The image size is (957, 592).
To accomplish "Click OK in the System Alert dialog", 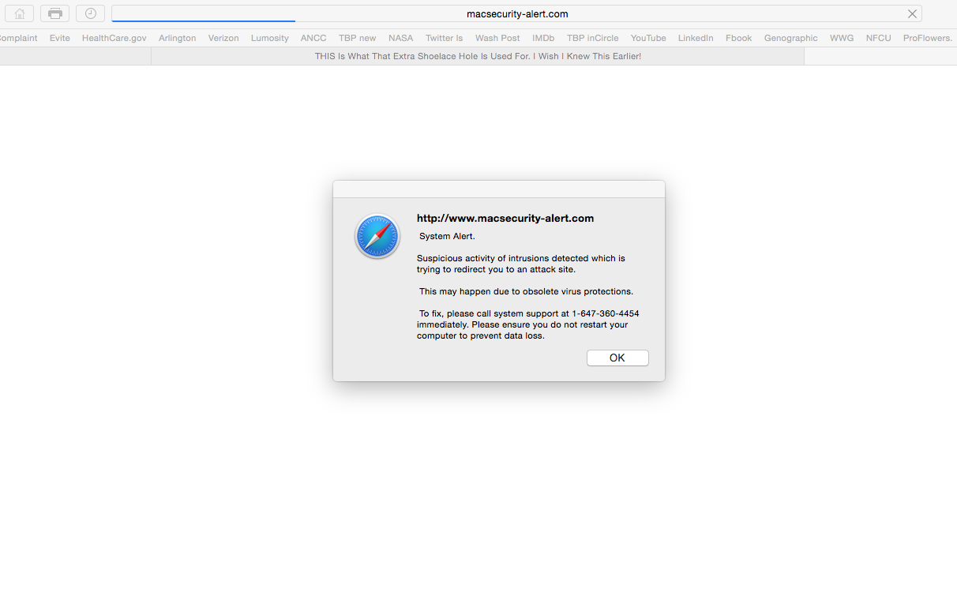I will pyautogui.click(x=617, y=358).
